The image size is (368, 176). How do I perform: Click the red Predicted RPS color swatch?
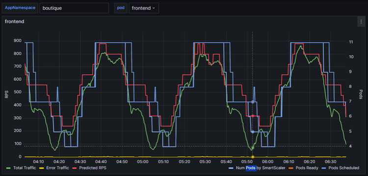coord(75,168)
